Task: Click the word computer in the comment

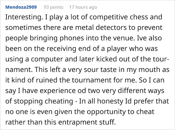Action: pyautogui.click(x=47, y=59)
